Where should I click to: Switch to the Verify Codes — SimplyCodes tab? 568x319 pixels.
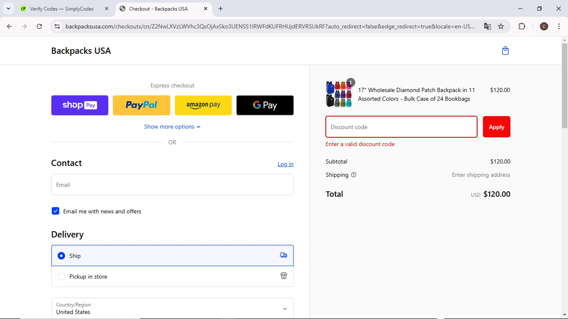click(x=62, y=8)
